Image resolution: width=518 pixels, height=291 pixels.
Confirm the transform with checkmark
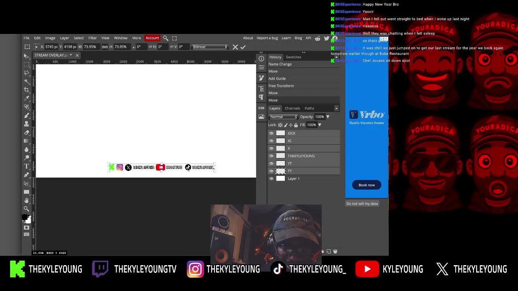(243, 47)
